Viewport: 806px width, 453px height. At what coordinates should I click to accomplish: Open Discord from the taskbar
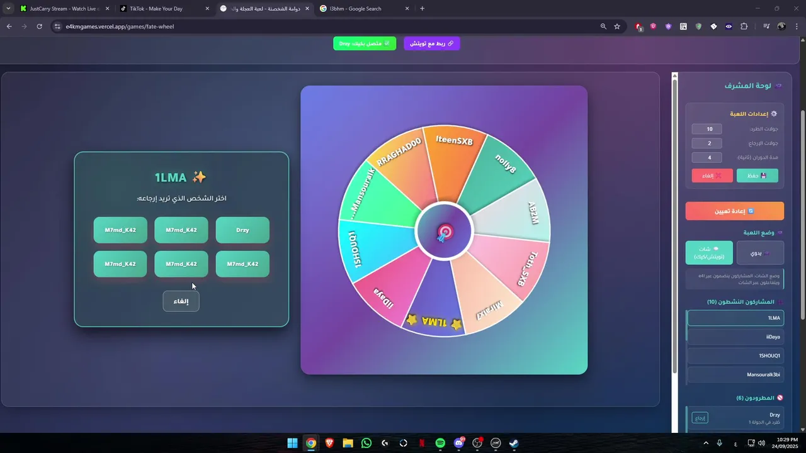coord(459,443)
